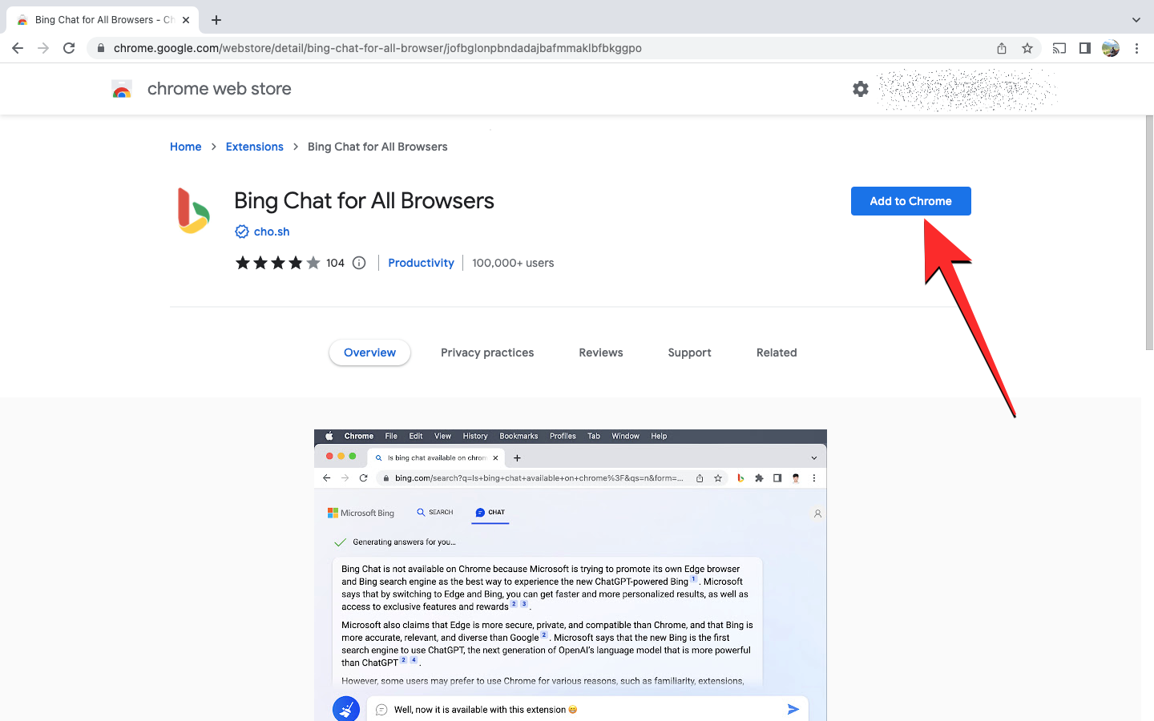Click the Chrome Web Store rainbow logo
1154x721 pixels.
[x=122, y=89]
